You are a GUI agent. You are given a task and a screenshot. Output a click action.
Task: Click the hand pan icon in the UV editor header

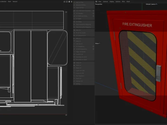pos(69,1)
